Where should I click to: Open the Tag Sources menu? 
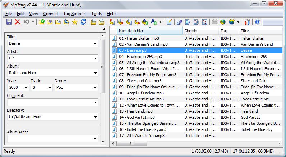pyautogui.click(x=75, y=14)
